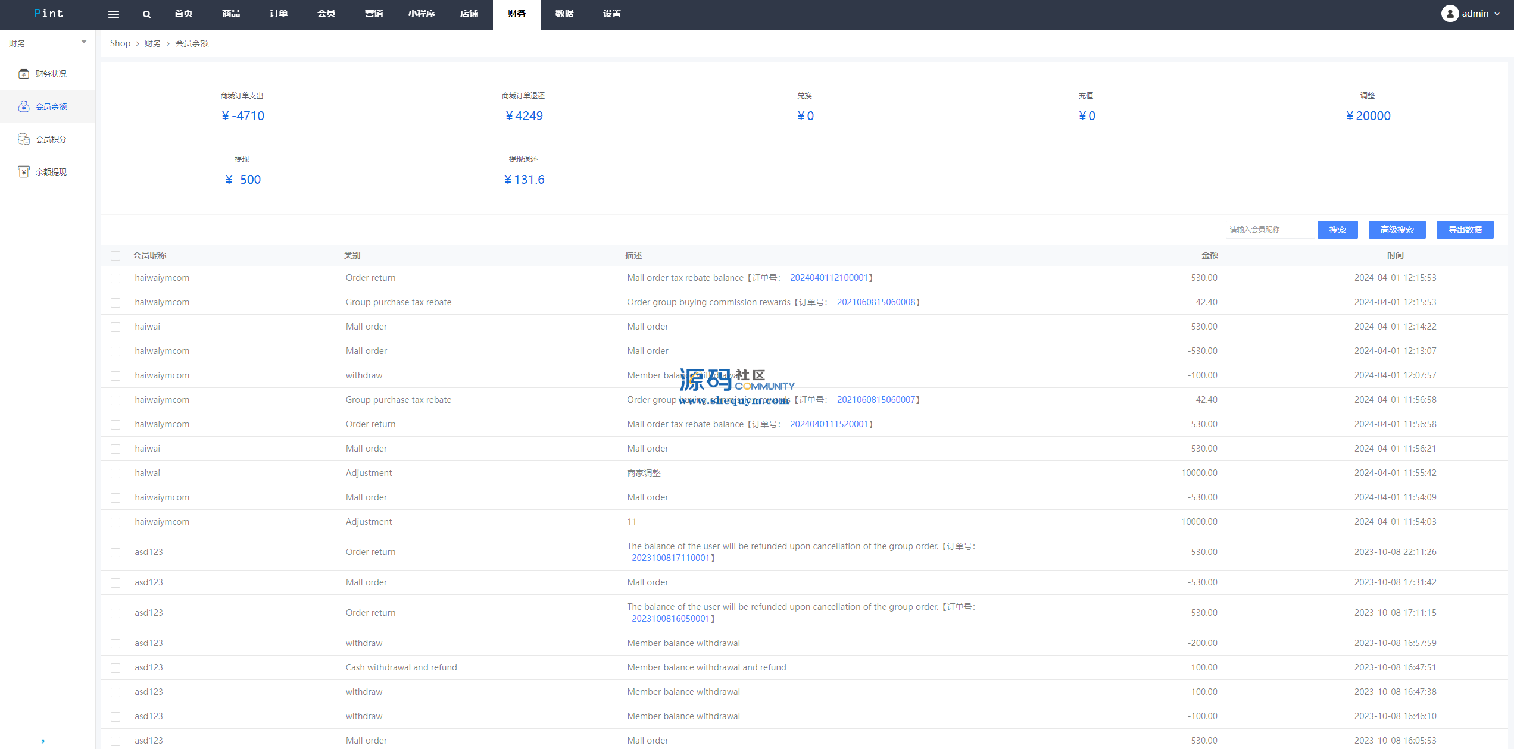The width and height of the screenshot is (1514, 749).
Task: Open the 商品 top menu
Action: point(231,14)
